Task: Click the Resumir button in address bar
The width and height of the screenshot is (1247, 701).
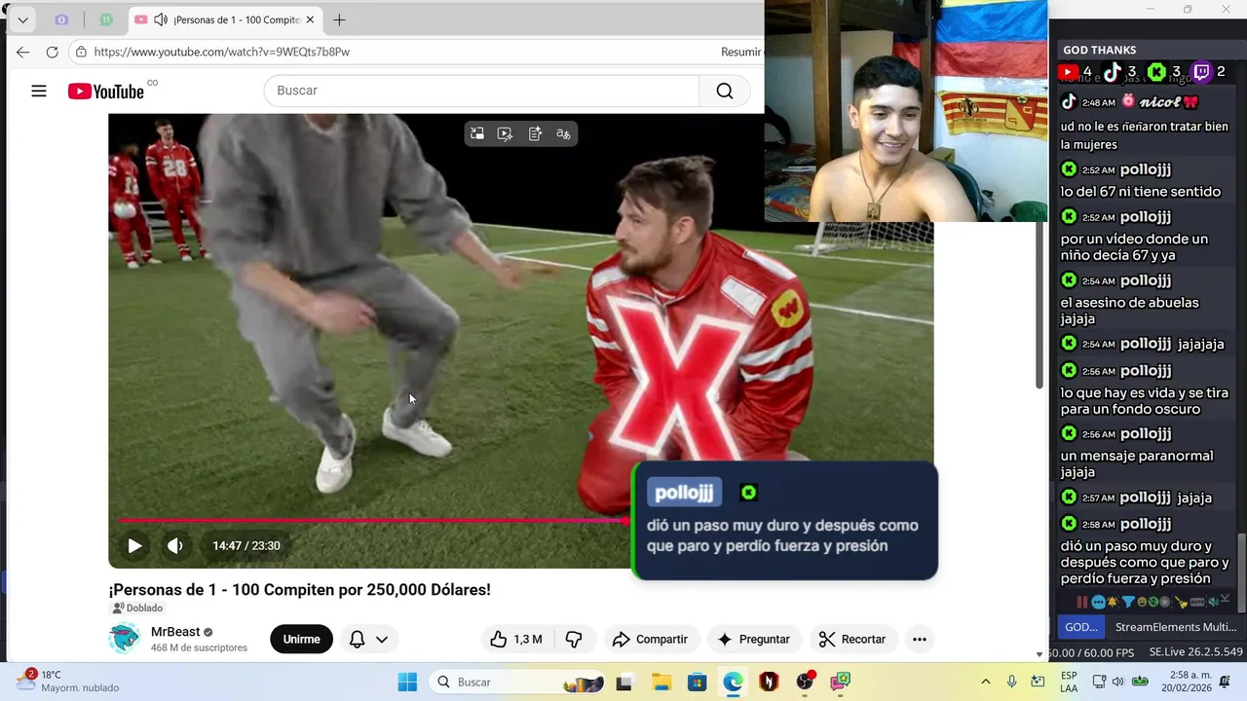Action: point(740,52)
